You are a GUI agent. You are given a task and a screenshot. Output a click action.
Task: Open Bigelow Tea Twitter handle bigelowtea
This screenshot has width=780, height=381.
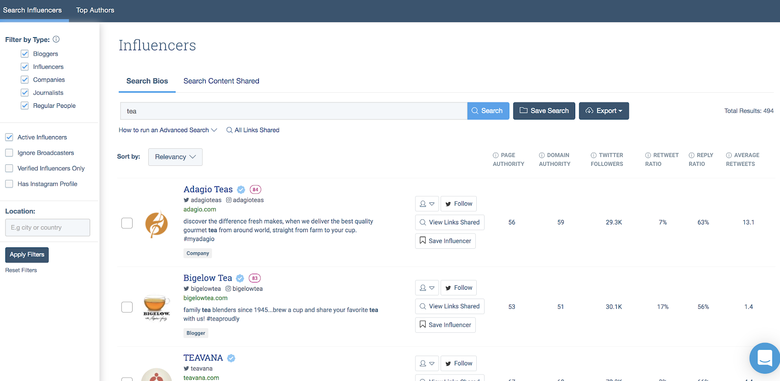point(202,289)
